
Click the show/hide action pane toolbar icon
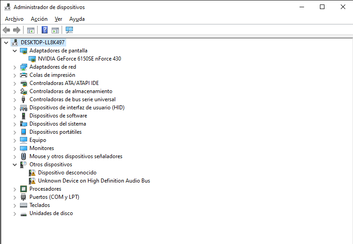(x=55, y=30)
